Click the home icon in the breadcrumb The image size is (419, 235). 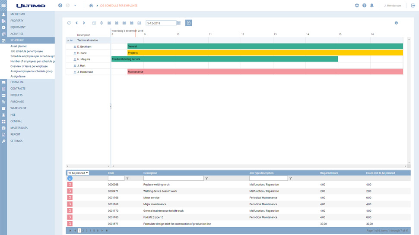tap(91, 6)
